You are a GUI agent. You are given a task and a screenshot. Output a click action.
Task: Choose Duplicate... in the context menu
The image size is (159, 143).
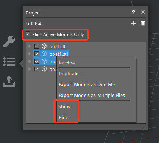70,74
